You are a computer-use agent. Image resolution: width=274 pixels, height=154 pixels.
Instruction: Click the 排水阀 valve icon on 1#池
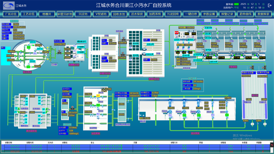click(204, 38)
